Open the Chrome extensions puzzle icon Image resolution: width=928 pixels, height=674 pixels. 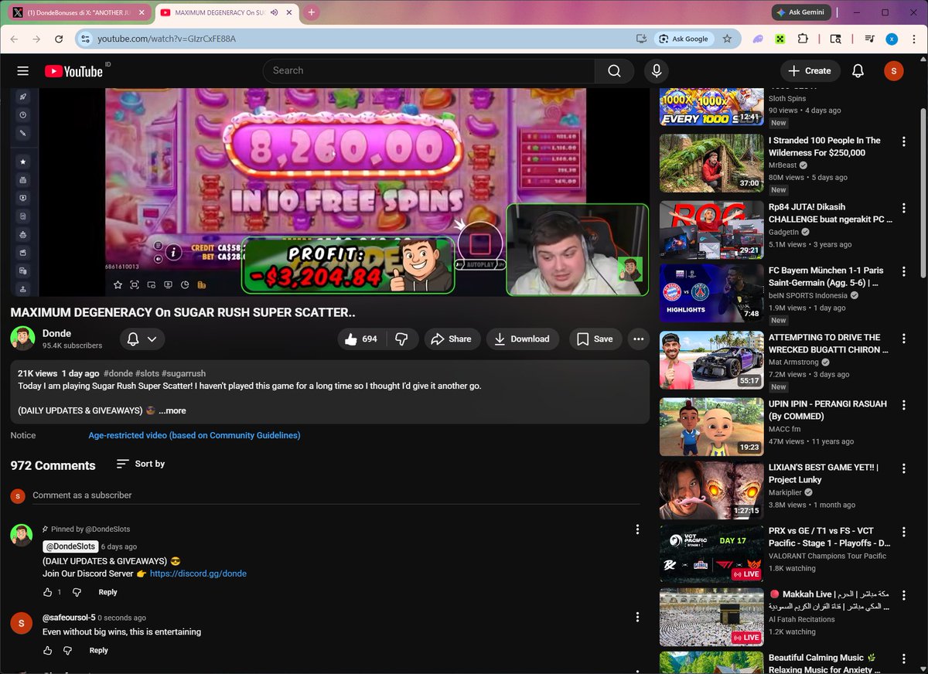pos(803,39)
